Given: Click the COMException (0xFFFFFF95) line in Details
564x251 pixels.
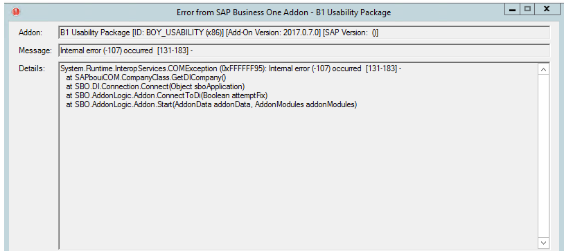Looking at the screenshot, I should (231, 68).
